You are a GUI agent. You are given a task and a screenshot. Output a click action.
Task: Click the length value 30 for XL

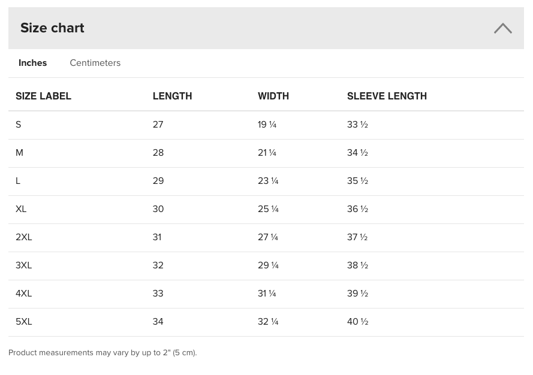pos(158,209)
